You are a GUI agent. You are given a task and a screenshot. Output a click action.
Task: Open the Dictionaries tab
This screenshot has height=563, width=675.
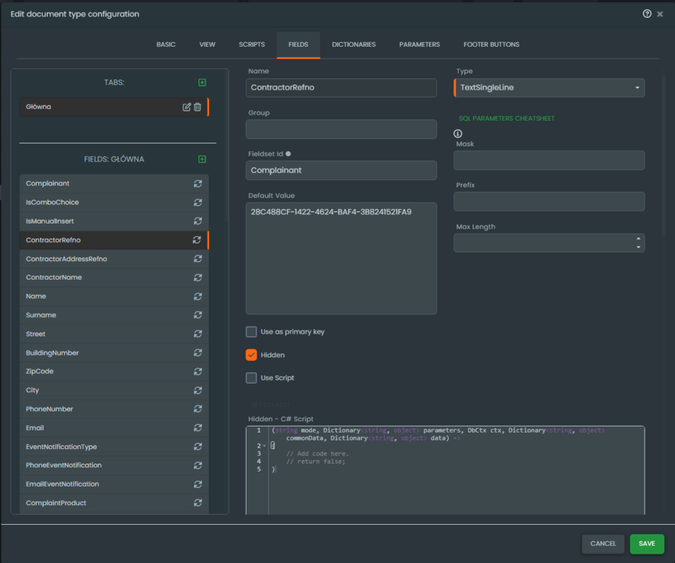[x=353, y=45]
